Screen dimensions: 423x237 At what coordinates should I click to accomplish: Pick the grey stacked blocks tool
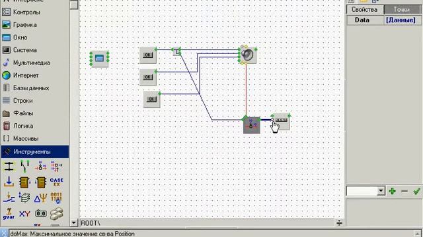point(56,213)
